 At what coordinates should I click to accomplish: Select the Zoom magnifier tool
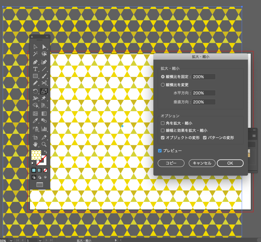pyautogui.click(x=44, y=144)
